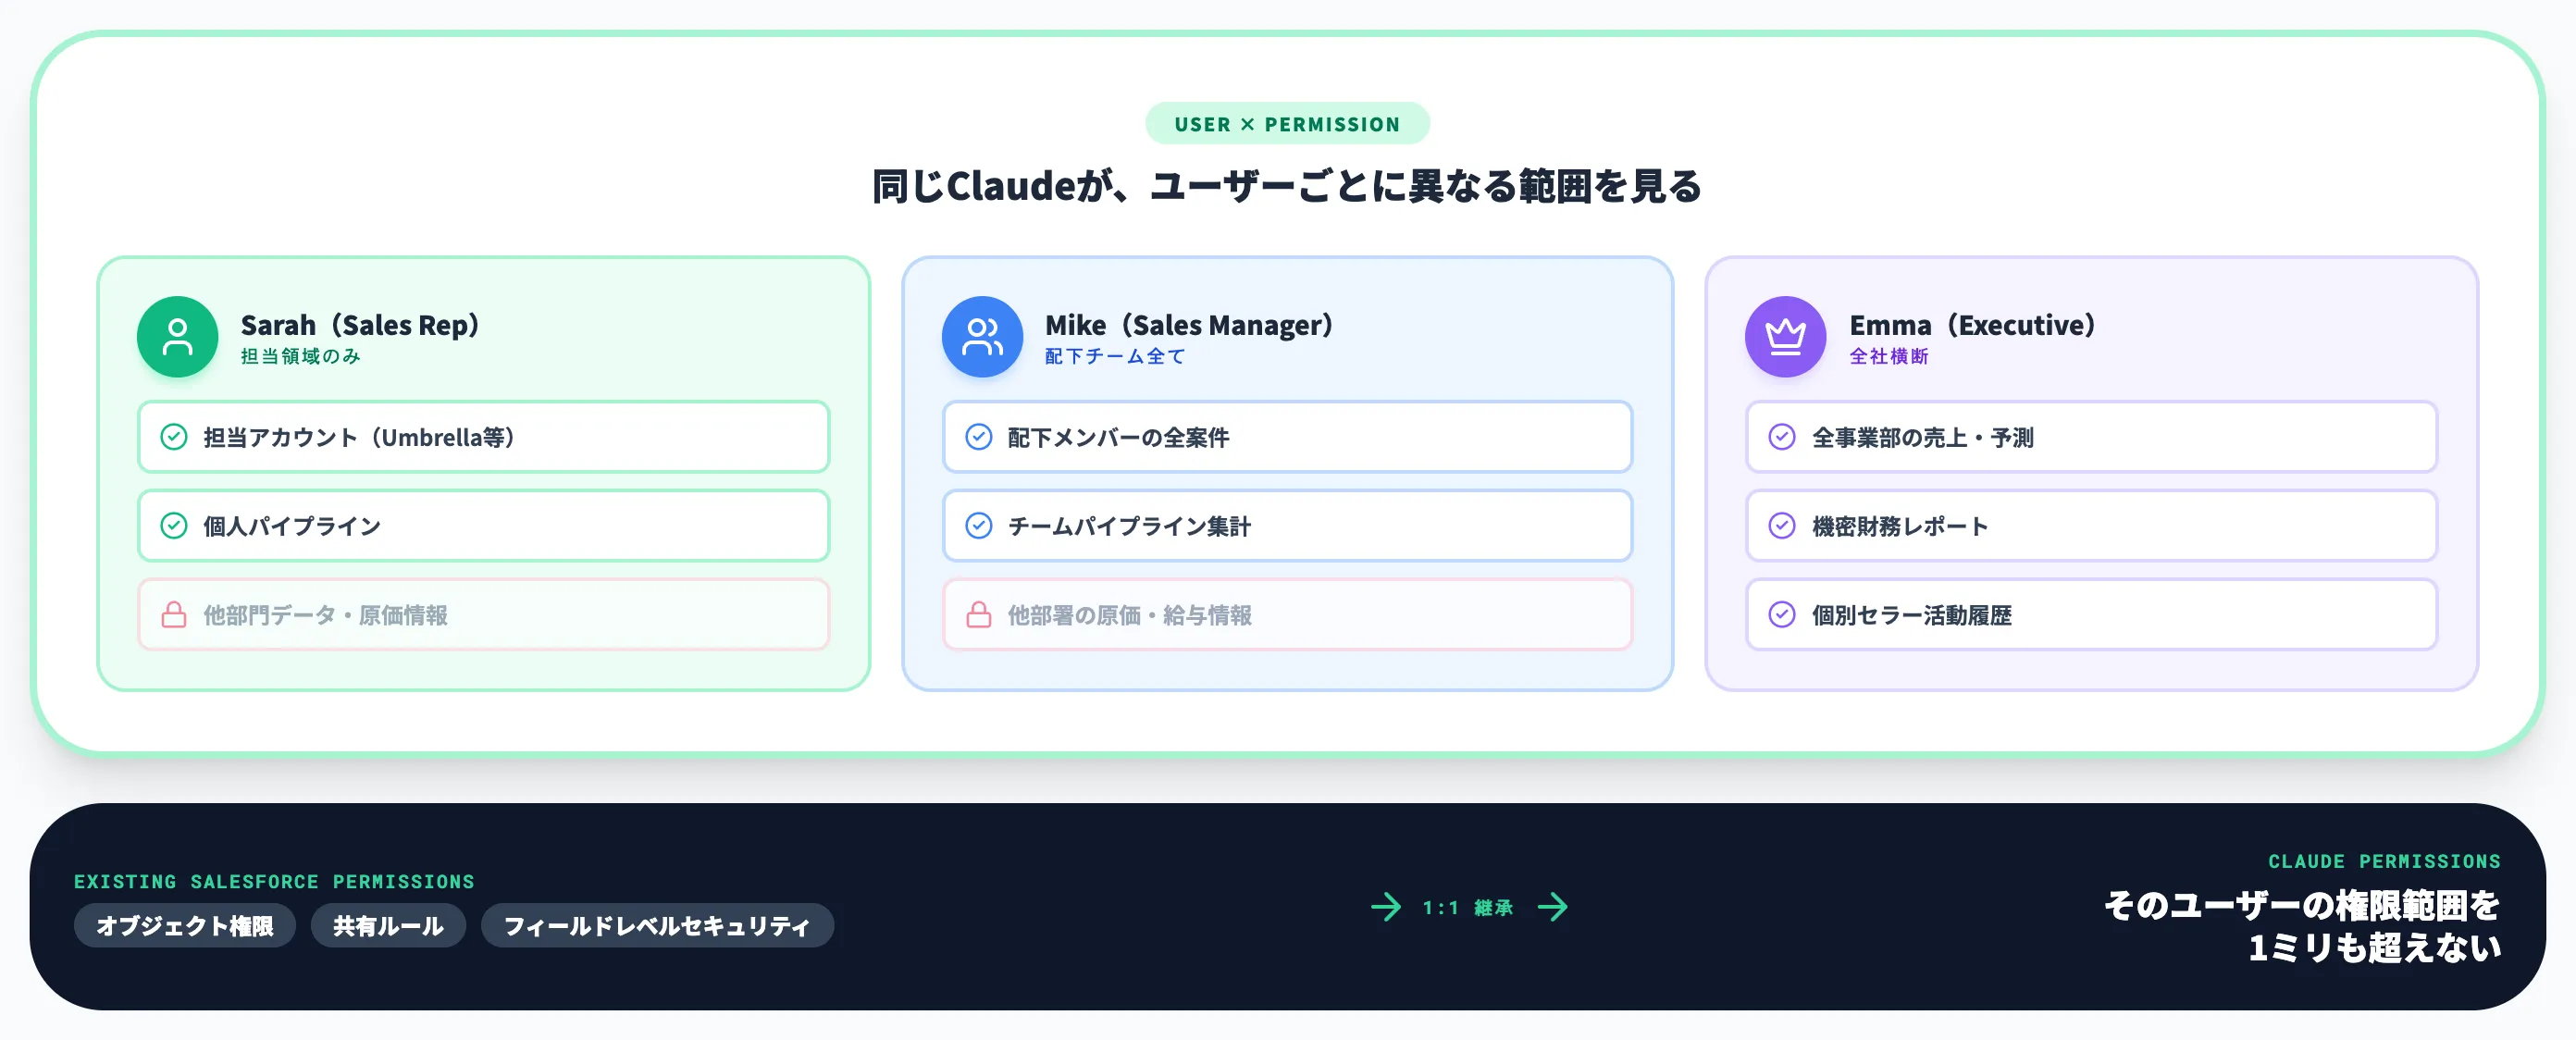
Task: Click checkmark icon for 個別セラー活動履歴
Action: [1782, 614]
